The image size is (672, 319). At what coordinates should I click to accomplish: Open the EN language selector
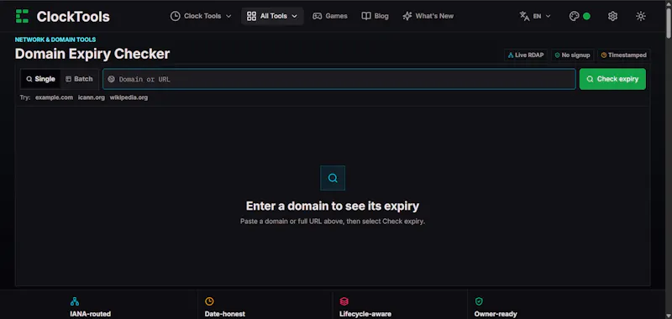(x=535, y=16)
